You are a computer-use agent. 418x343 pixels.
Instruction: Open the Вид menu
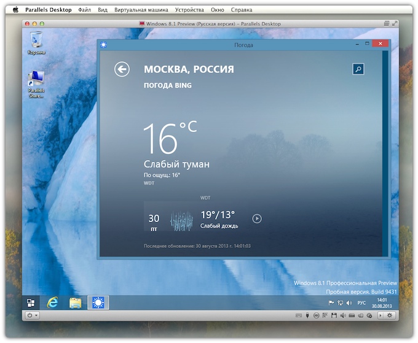click(x=103, y=10)
